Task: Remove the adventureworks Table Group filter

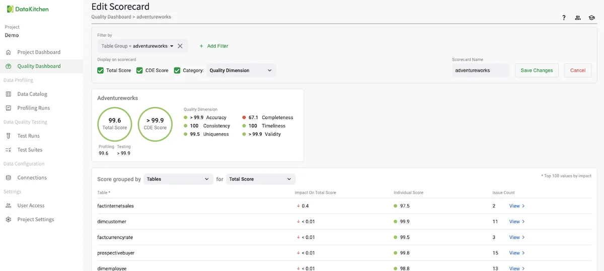Action: point(180,46)
